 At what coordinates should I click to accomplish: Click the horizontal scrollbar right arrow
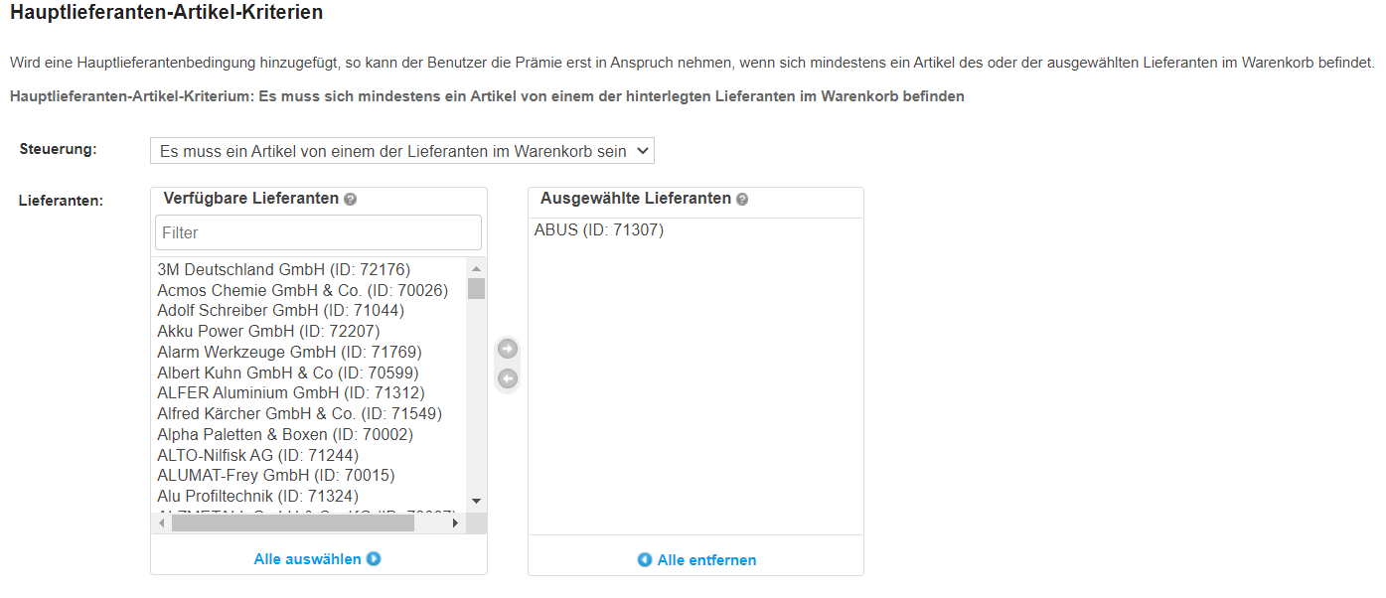[x=456, y=523]
